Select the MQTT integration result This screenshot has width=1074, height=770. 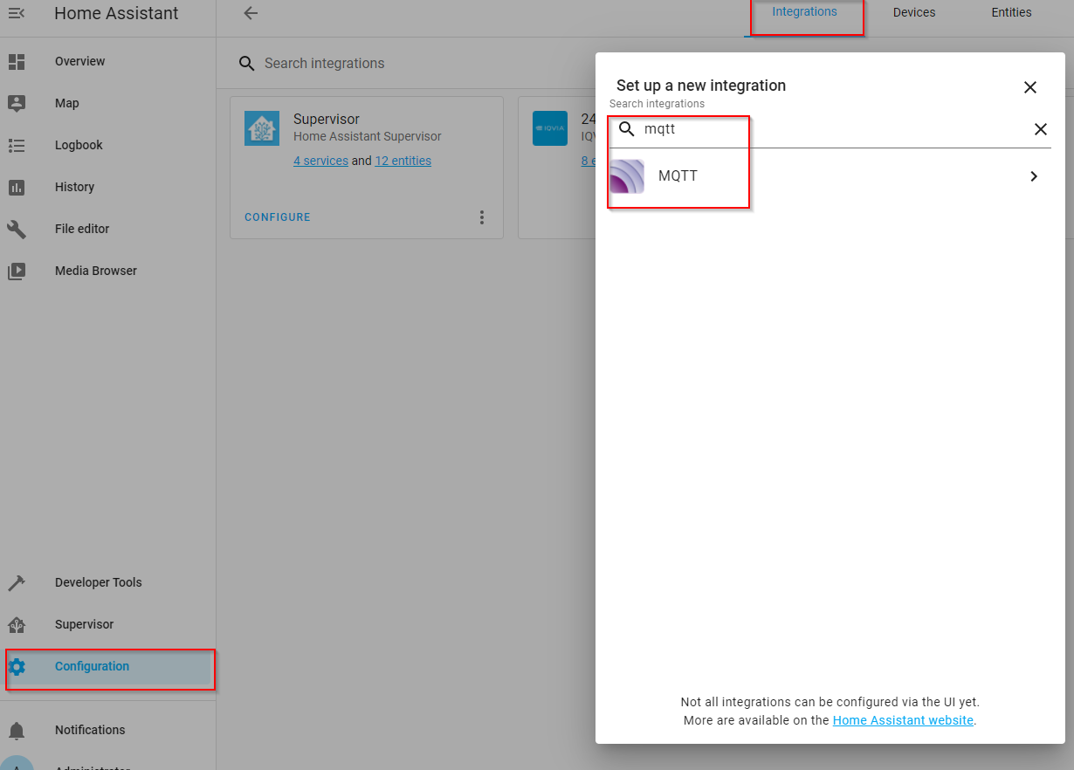pyautogui.click(x=830, y=176)
